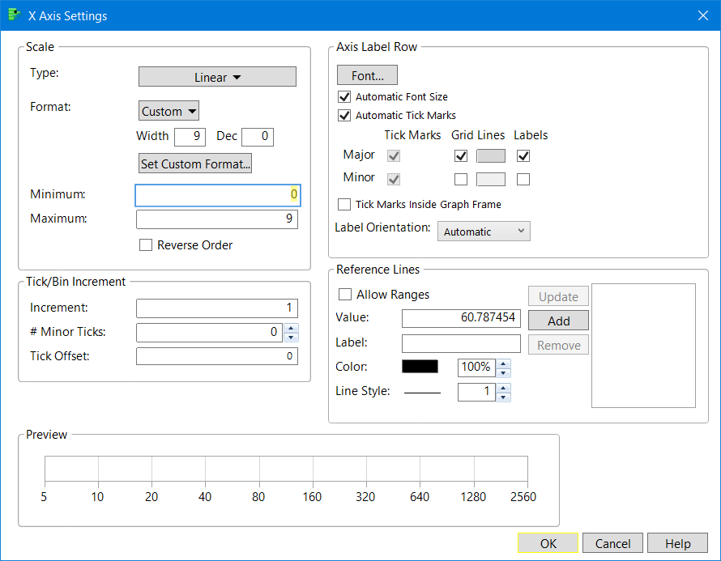This screenshot has height=561, width=721.
Task: Confirm settings with the OK button
Action: coord(547,543)
